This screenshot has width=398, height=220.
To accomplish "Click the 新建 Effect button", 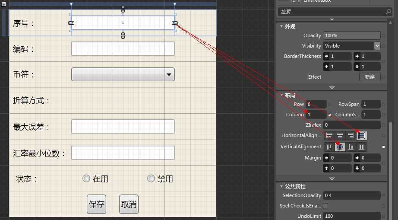I will tap(370, 77).
